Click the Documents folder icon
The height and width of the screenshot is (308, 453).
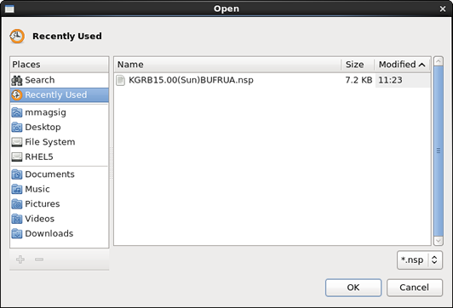pos(17,174)
